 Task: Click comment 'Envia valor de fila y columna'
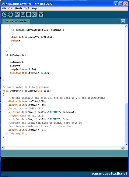click(x=26, y=87)
